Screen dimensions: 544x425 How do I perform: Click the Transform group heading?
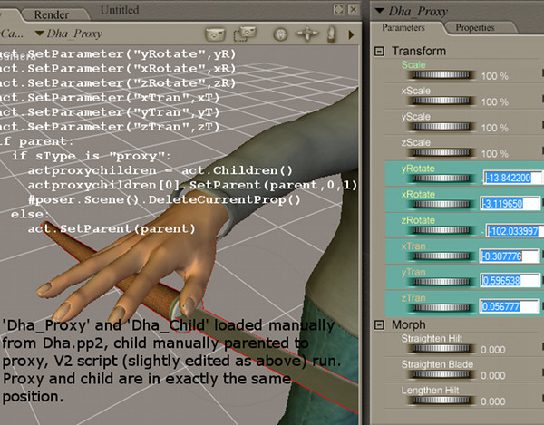419,52
